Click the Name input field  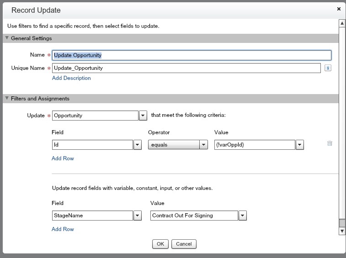(x=192, y=55)
